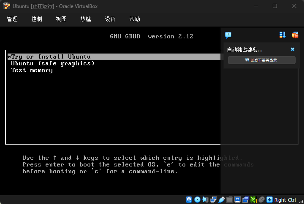Click the 以后不要再显示 button
This screenshot has height=204, width=304.
[261, 60]
